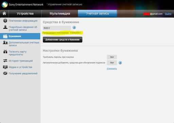Select the Учетная запись tab

[98, 14]
